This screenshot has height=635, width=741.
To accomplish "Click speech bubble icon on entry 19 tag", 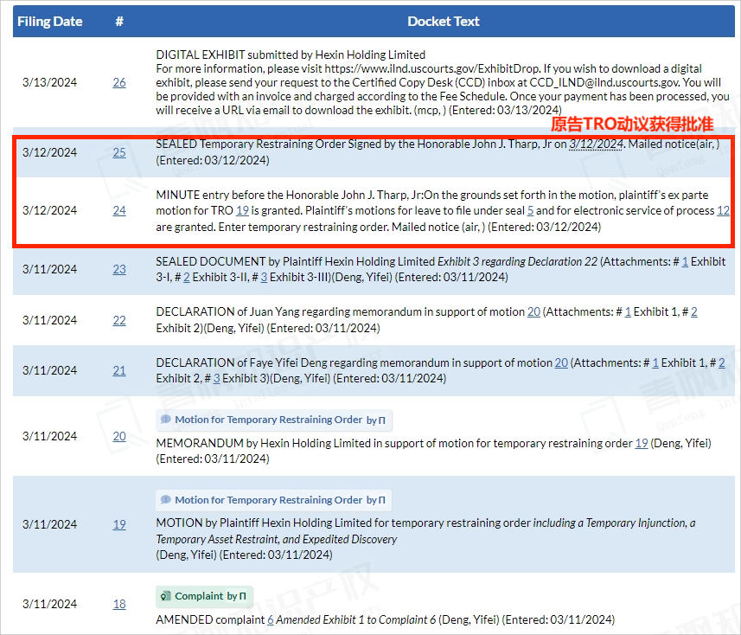I will [x=166, y=500].
